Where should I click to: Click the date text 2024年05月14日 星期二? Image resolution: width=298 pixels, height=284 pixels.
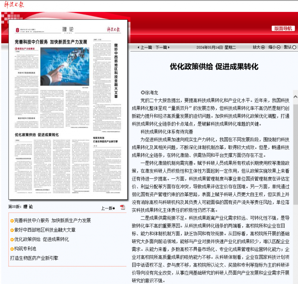(216, 47)
